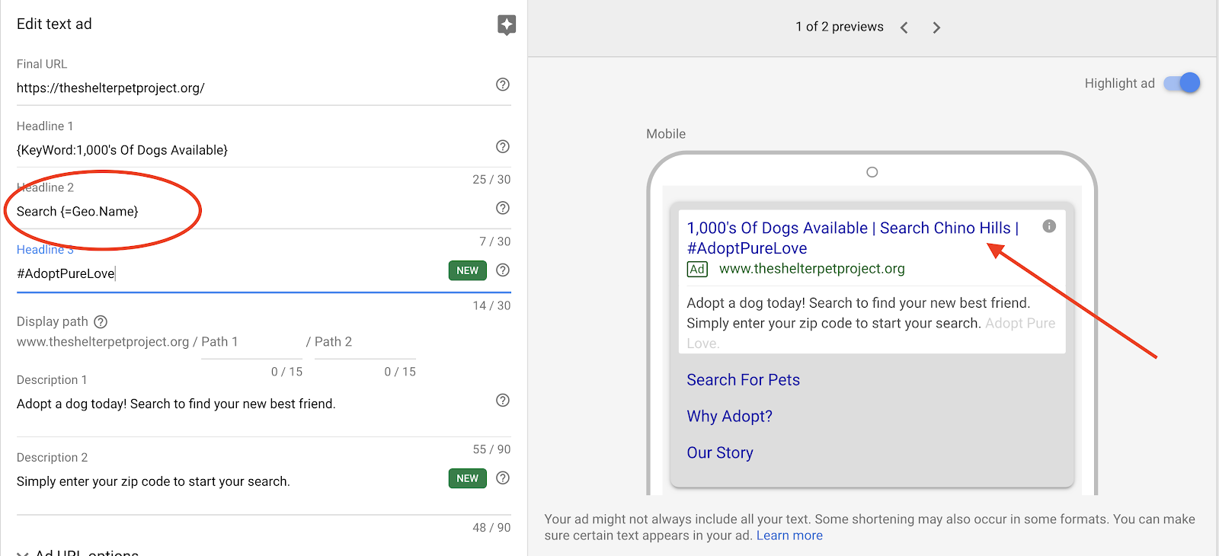
Task: Open the Search For Pets sitelink
Action: click(x=744, y=380)
